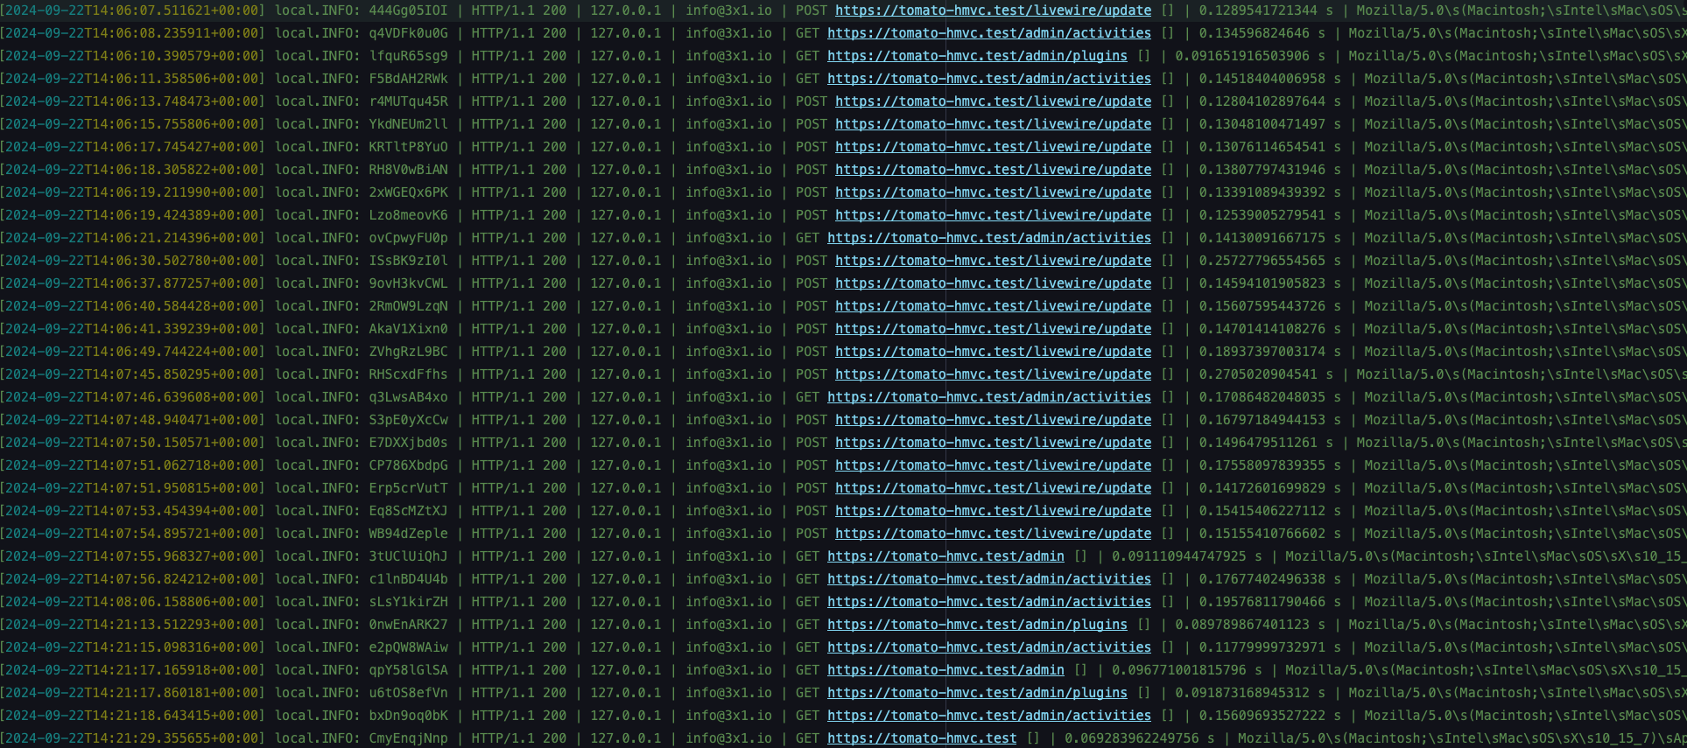
Task: Open the admin link in qpY58lGlSA row
Action: pyautogui.click(x=945, y=670)
